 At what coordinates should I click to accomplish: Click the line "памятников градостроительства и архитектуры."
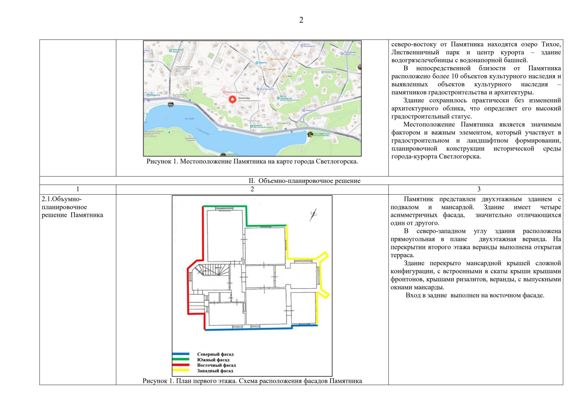[x=462, y=92]
